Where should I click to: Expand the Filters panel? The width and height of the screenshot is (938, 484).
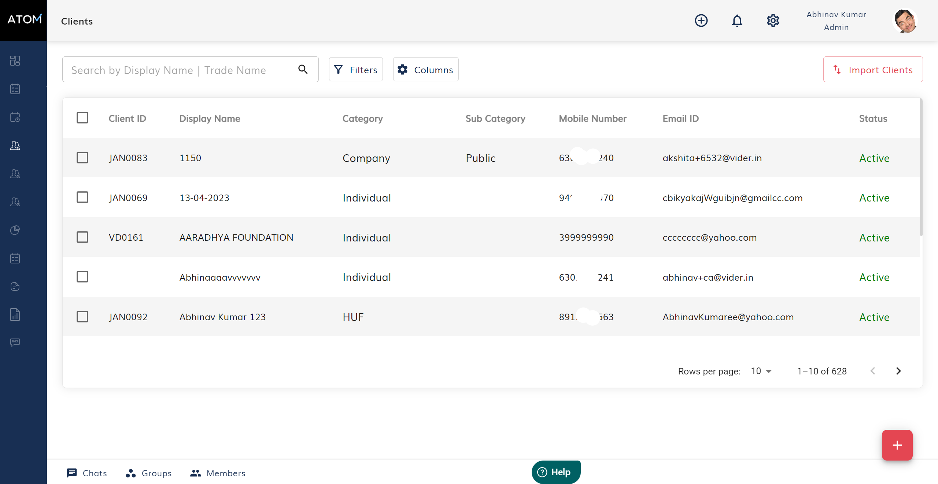tap(355, 69)
